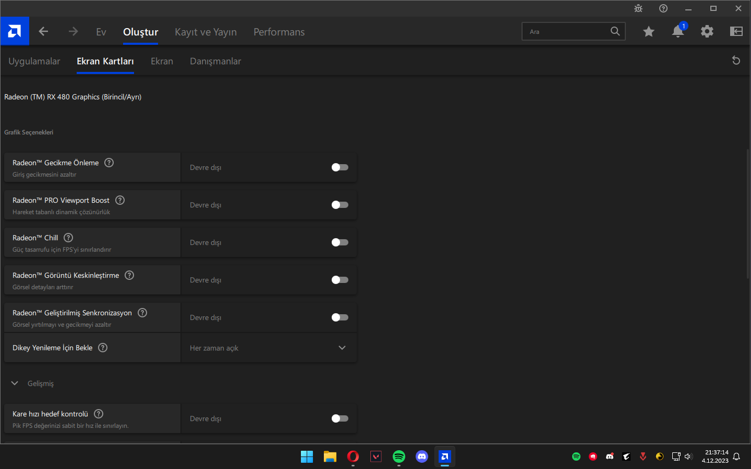Image resolution: width=751 pixels, height=469 pixels.
Task: Open Windows notification center bell
Action: click(x=736, y=456)
